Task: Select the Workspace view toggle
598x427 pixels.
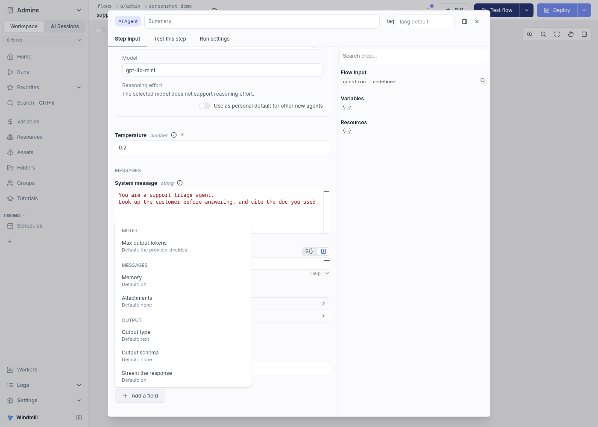Action: coord(24,26)
